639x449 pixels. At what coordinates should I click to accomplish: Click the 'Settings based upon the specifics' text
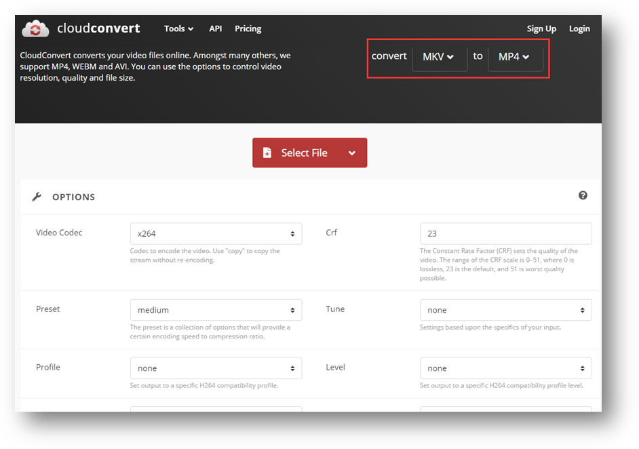click(x=490, y=327)
